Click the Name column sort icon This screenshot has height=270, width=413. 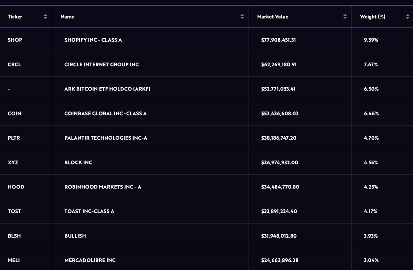(242, 17)
